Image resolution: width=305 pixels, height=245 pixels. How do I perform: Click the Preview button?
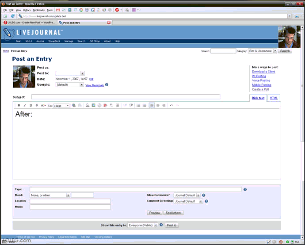click(x=155, y=213)
